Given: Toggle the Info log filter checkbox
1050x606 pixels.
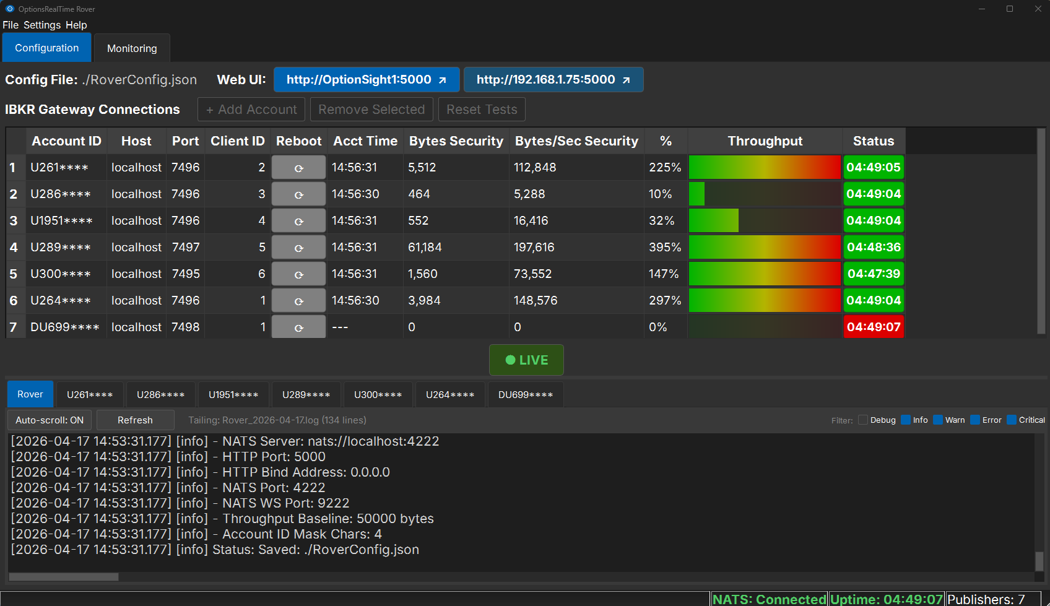Looking at the screenshot, I should (x=906, y=420).
